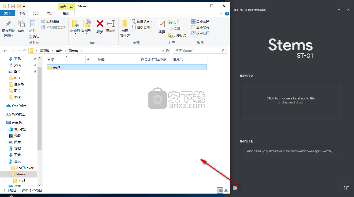
Task: Select 3D 对象 in navigation pane
Action: coord(20,129)
